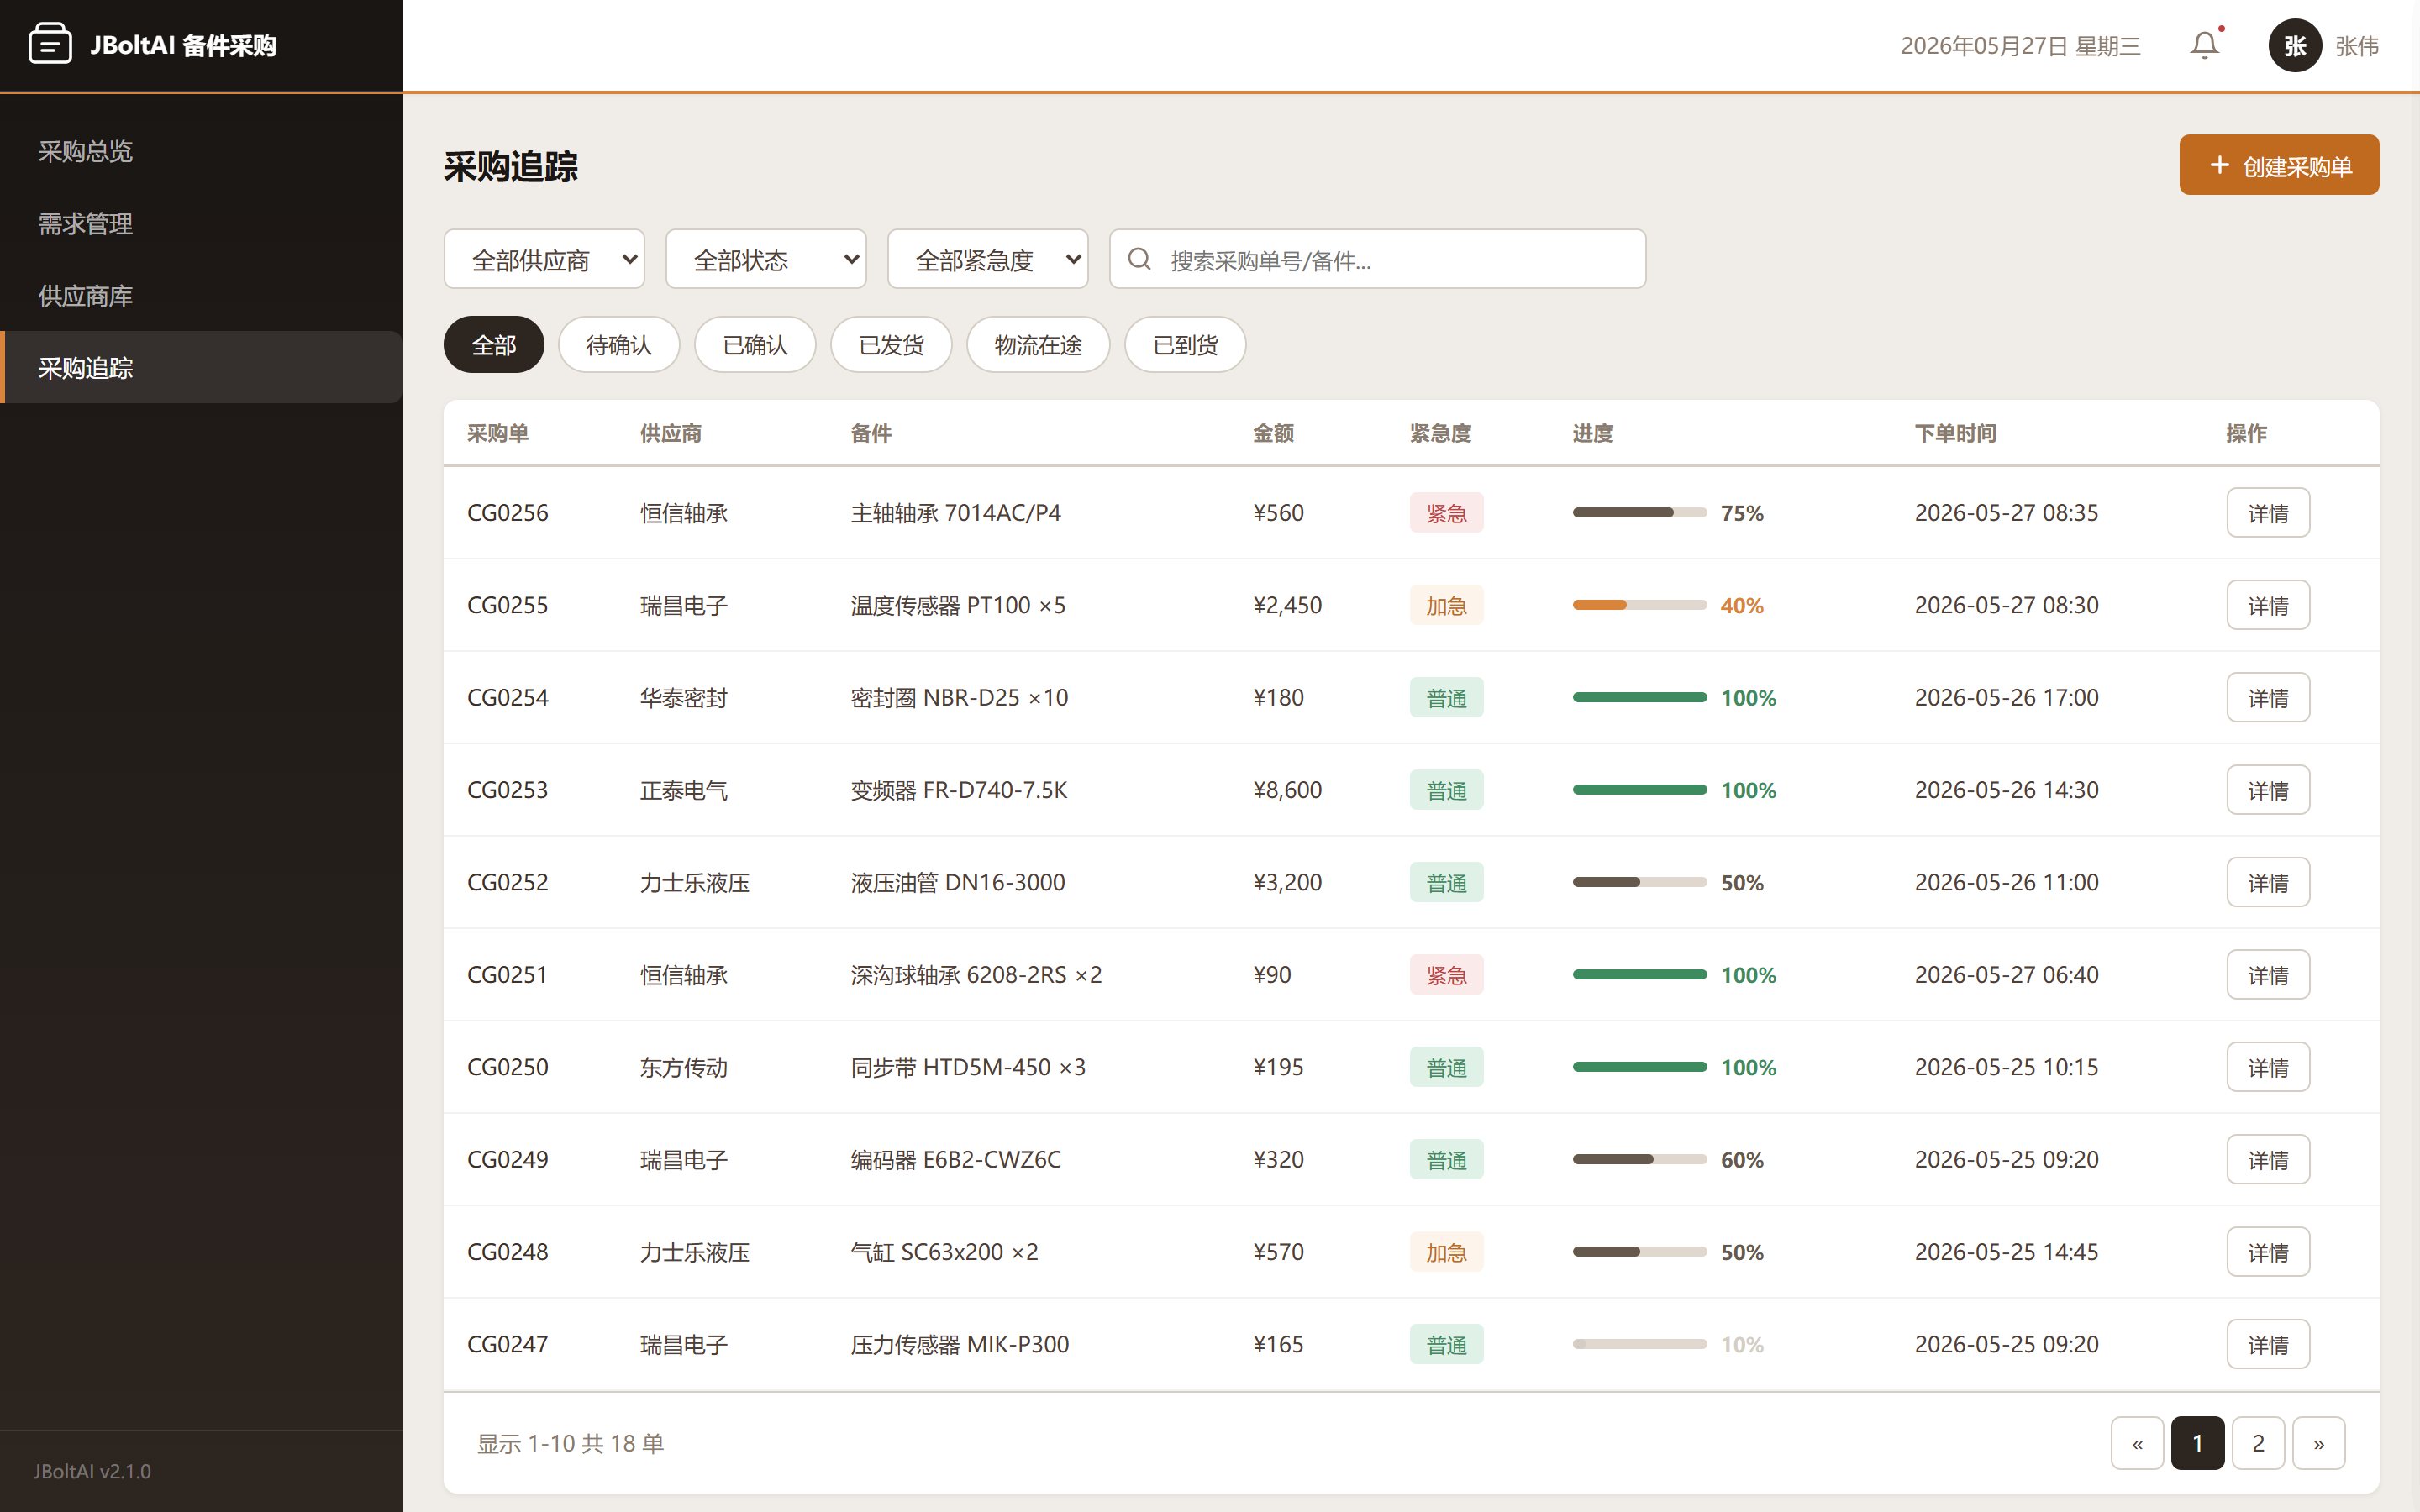Click part 编码器 E6B2-CWZ6C
The width and height of the screenshot is (2420, 1512).
click(955, 1159)
